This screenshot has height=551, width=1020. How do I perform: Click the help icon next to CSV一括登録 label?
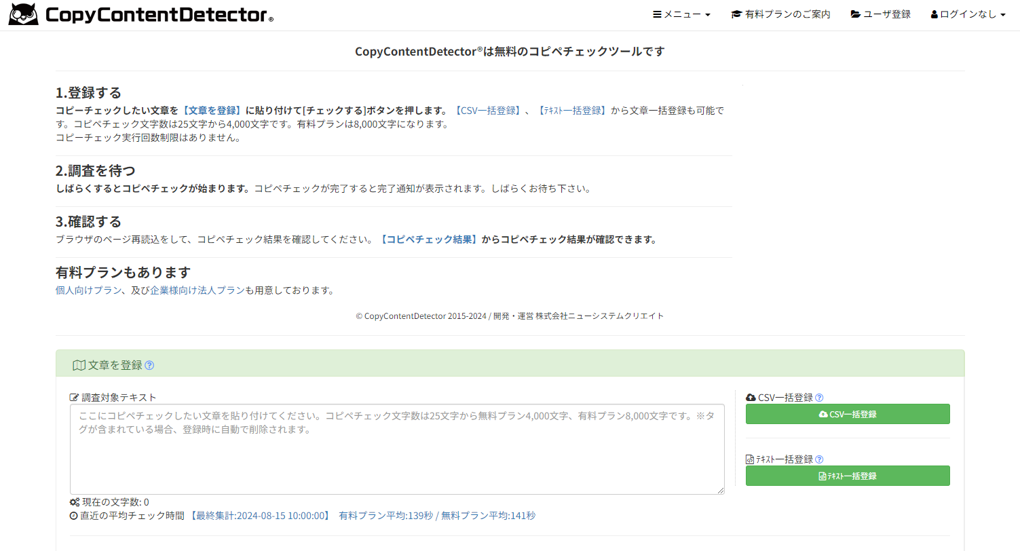[x=820, y=397]
